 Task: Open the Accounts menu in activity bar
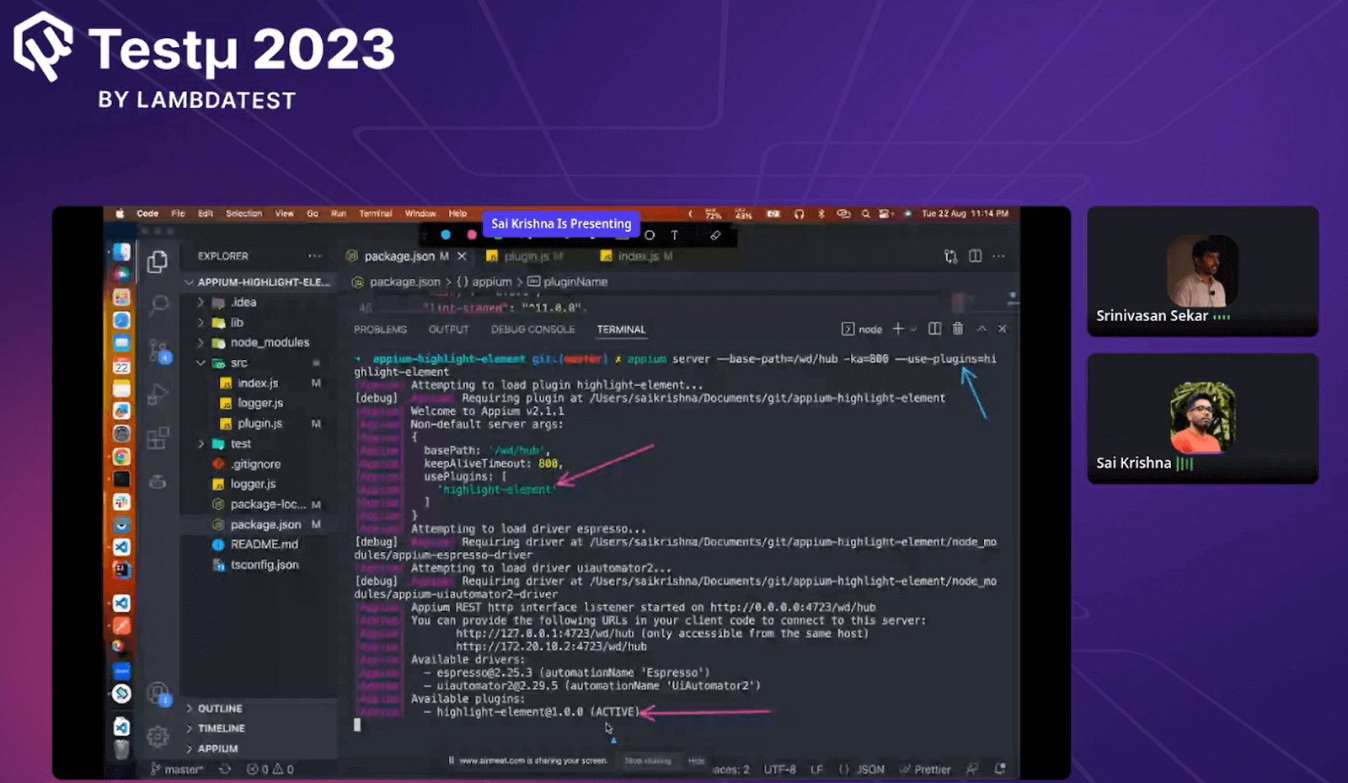tap(158, 694)
